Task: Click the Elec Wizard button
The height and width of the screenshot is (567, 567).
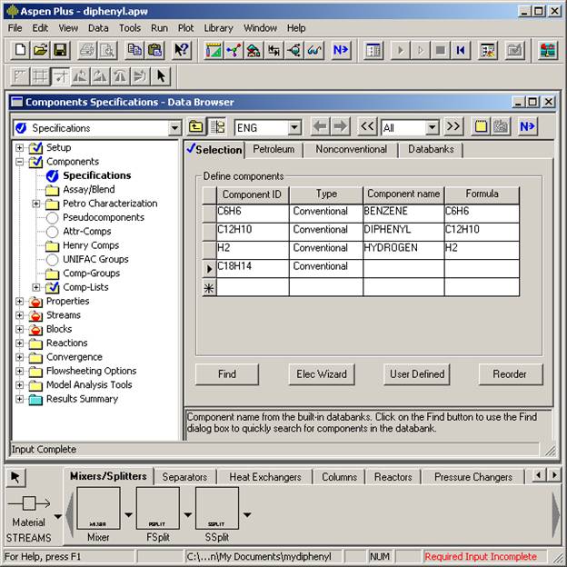Action: [x=322, y=373]
